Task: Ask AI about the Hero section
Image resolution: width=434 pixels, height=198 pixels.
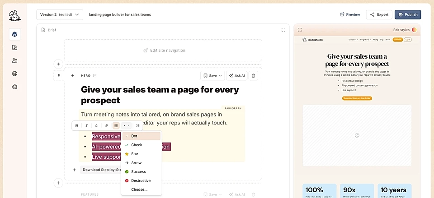Action: coord(236,76)
